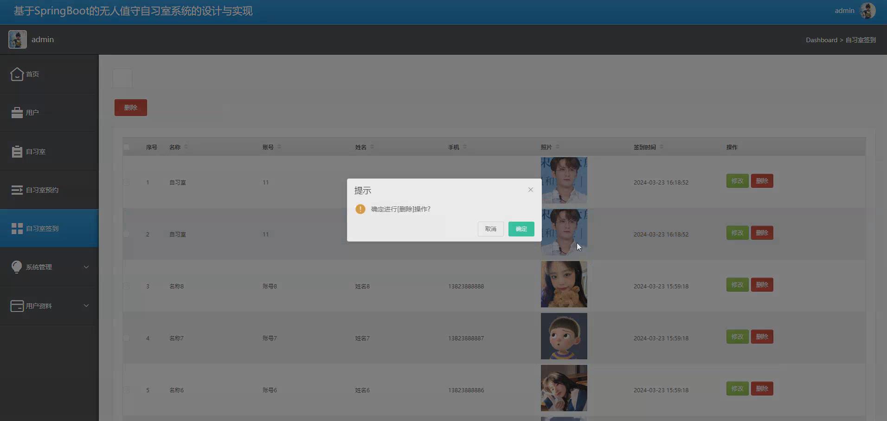Click the 系统管理 lightbulb icon
Screen dimensions: 887x421
click(x=17, y=267)
